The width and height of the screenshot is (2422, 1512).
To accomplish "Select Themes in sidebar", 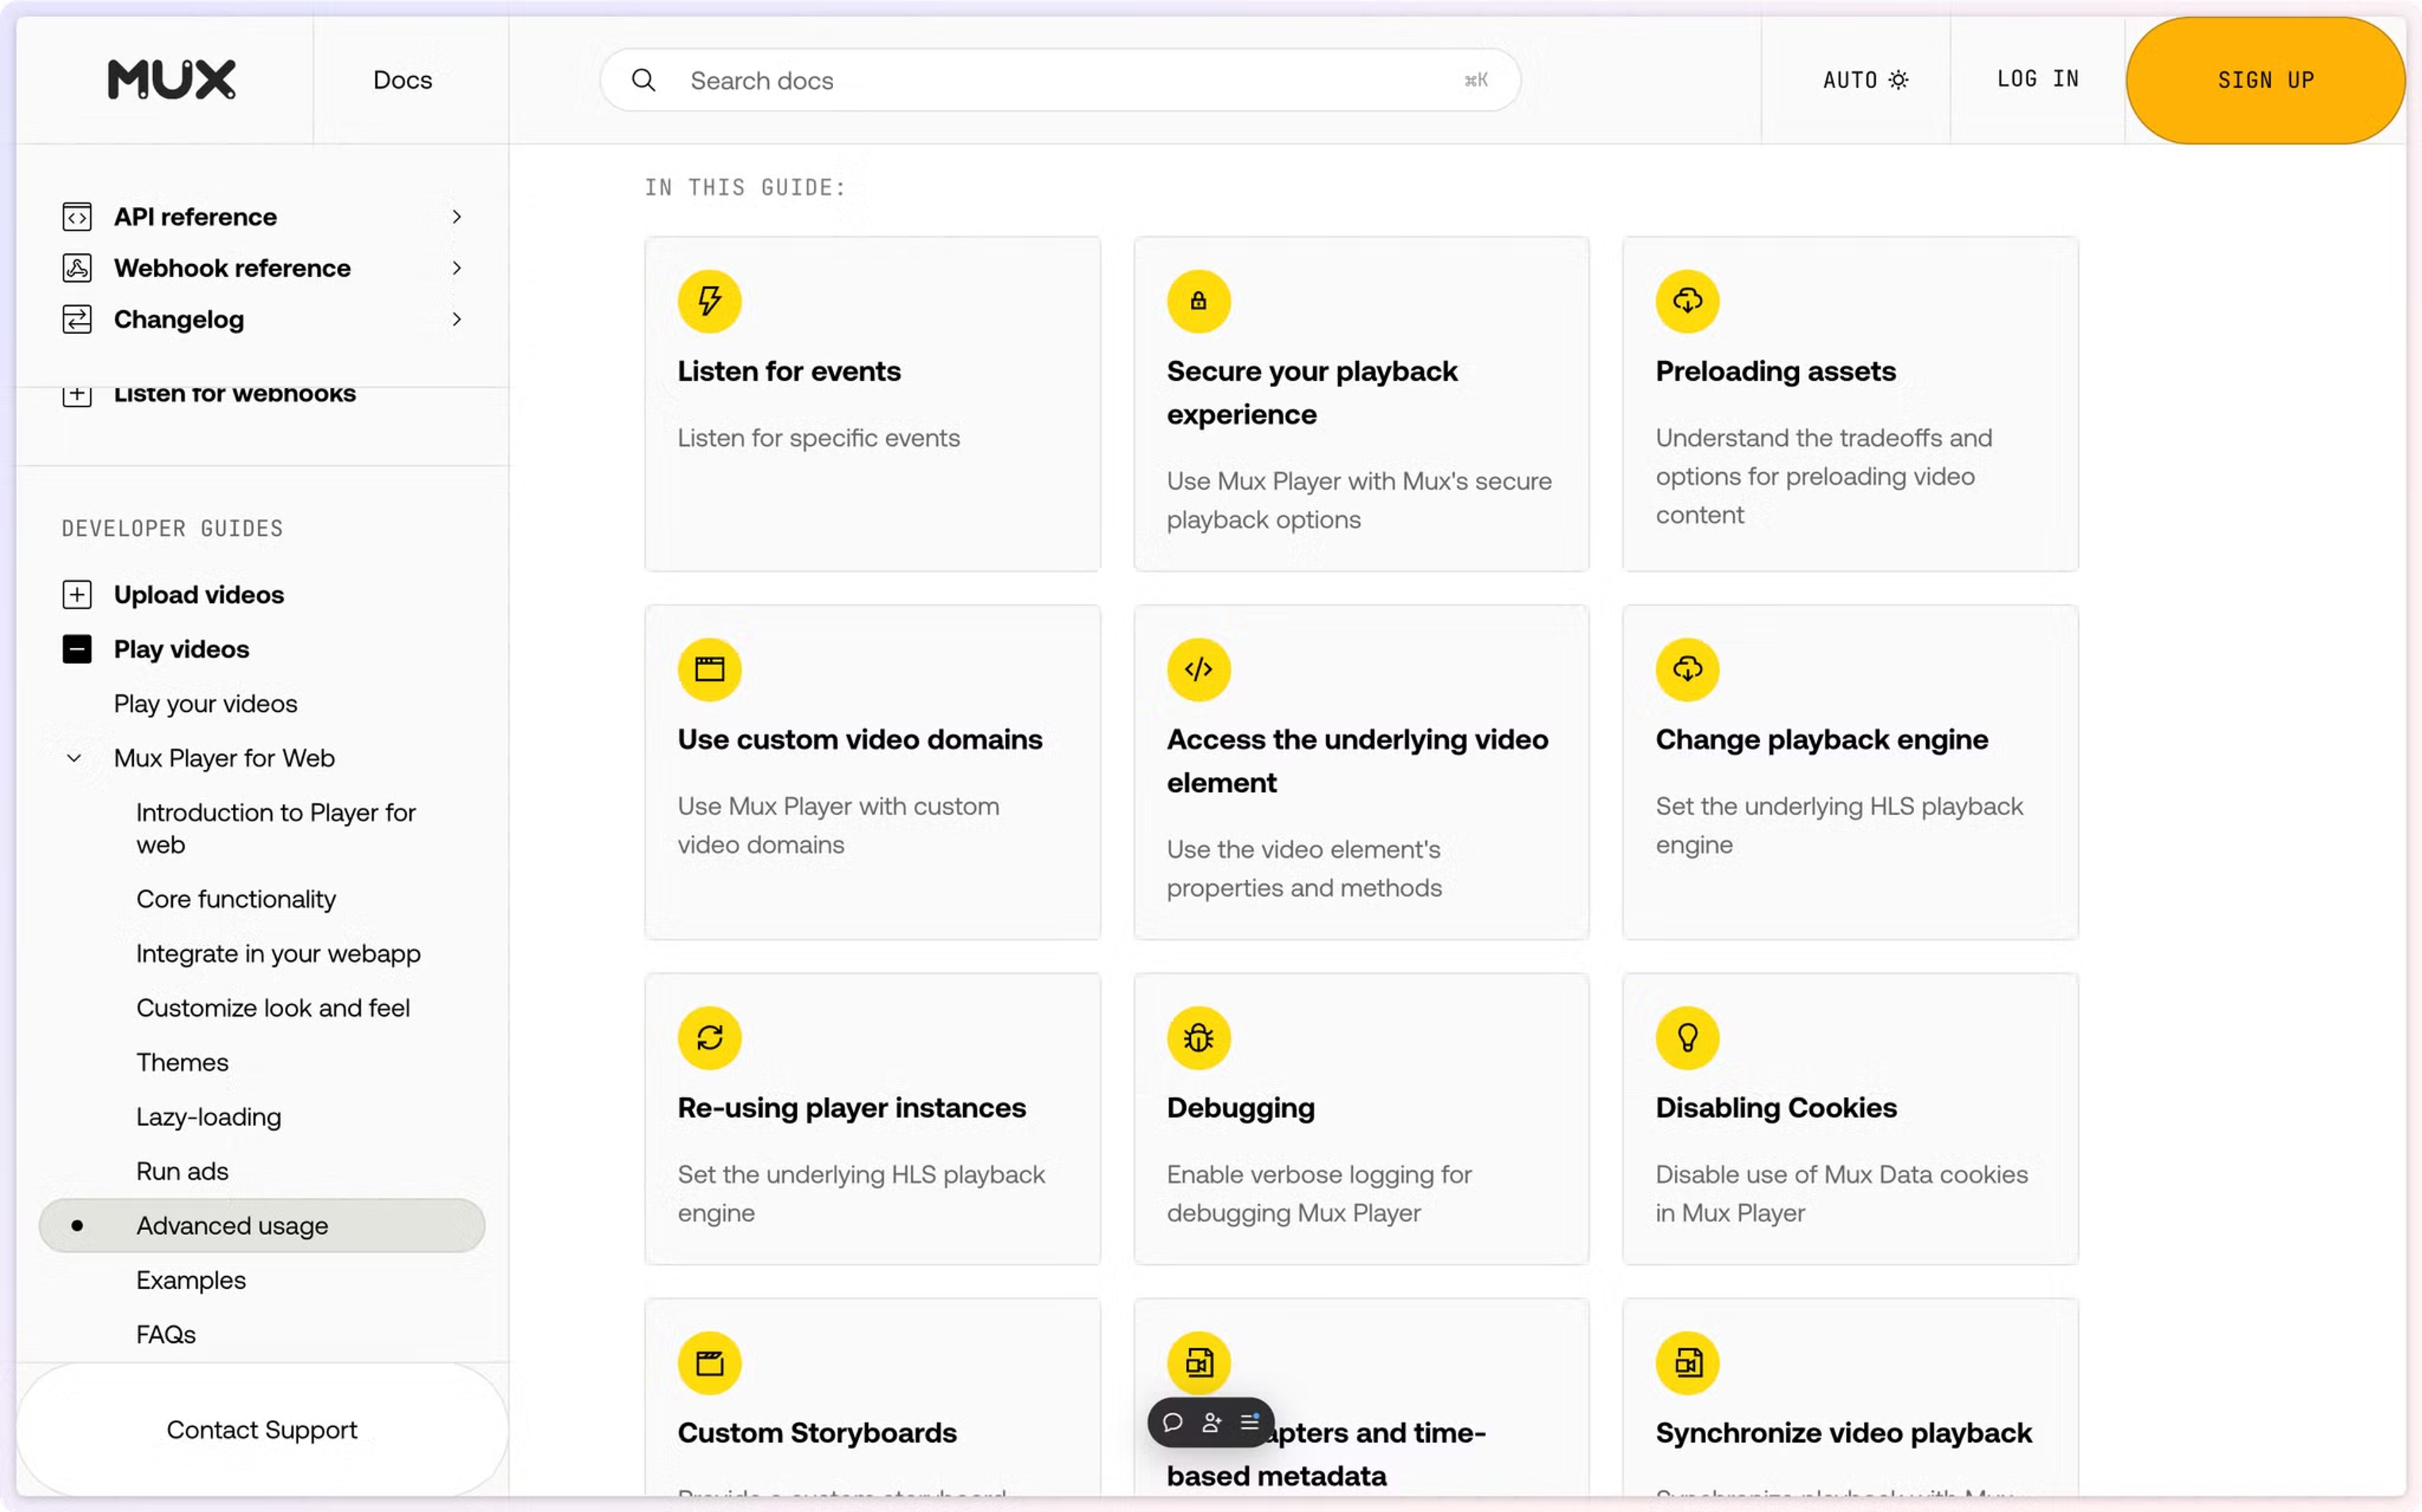I will coord(182,1062).
